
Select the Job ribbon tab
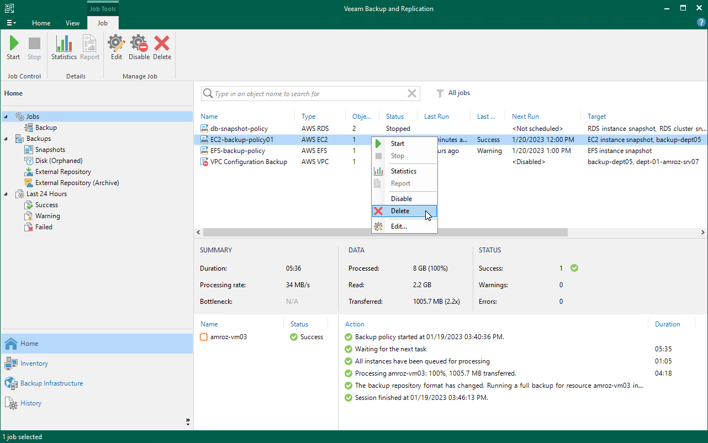(x=103, y=23)
